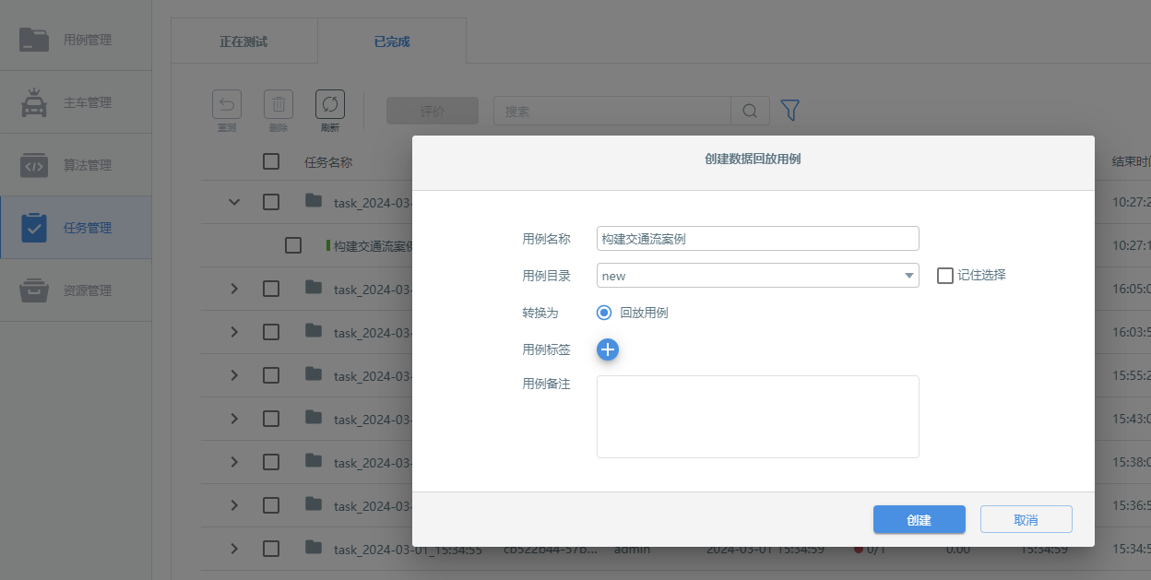The image size is (1151, 580).
Task: Click folder icon of task ending 16:03
Action: [x=314, y=331]
